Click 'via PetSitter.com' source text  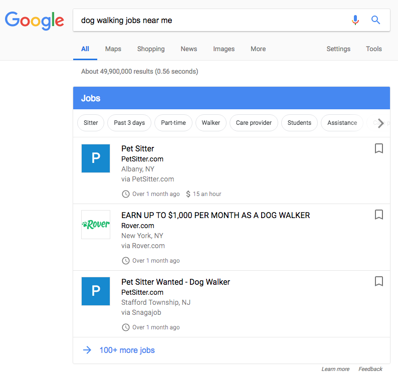coord(147,179)
